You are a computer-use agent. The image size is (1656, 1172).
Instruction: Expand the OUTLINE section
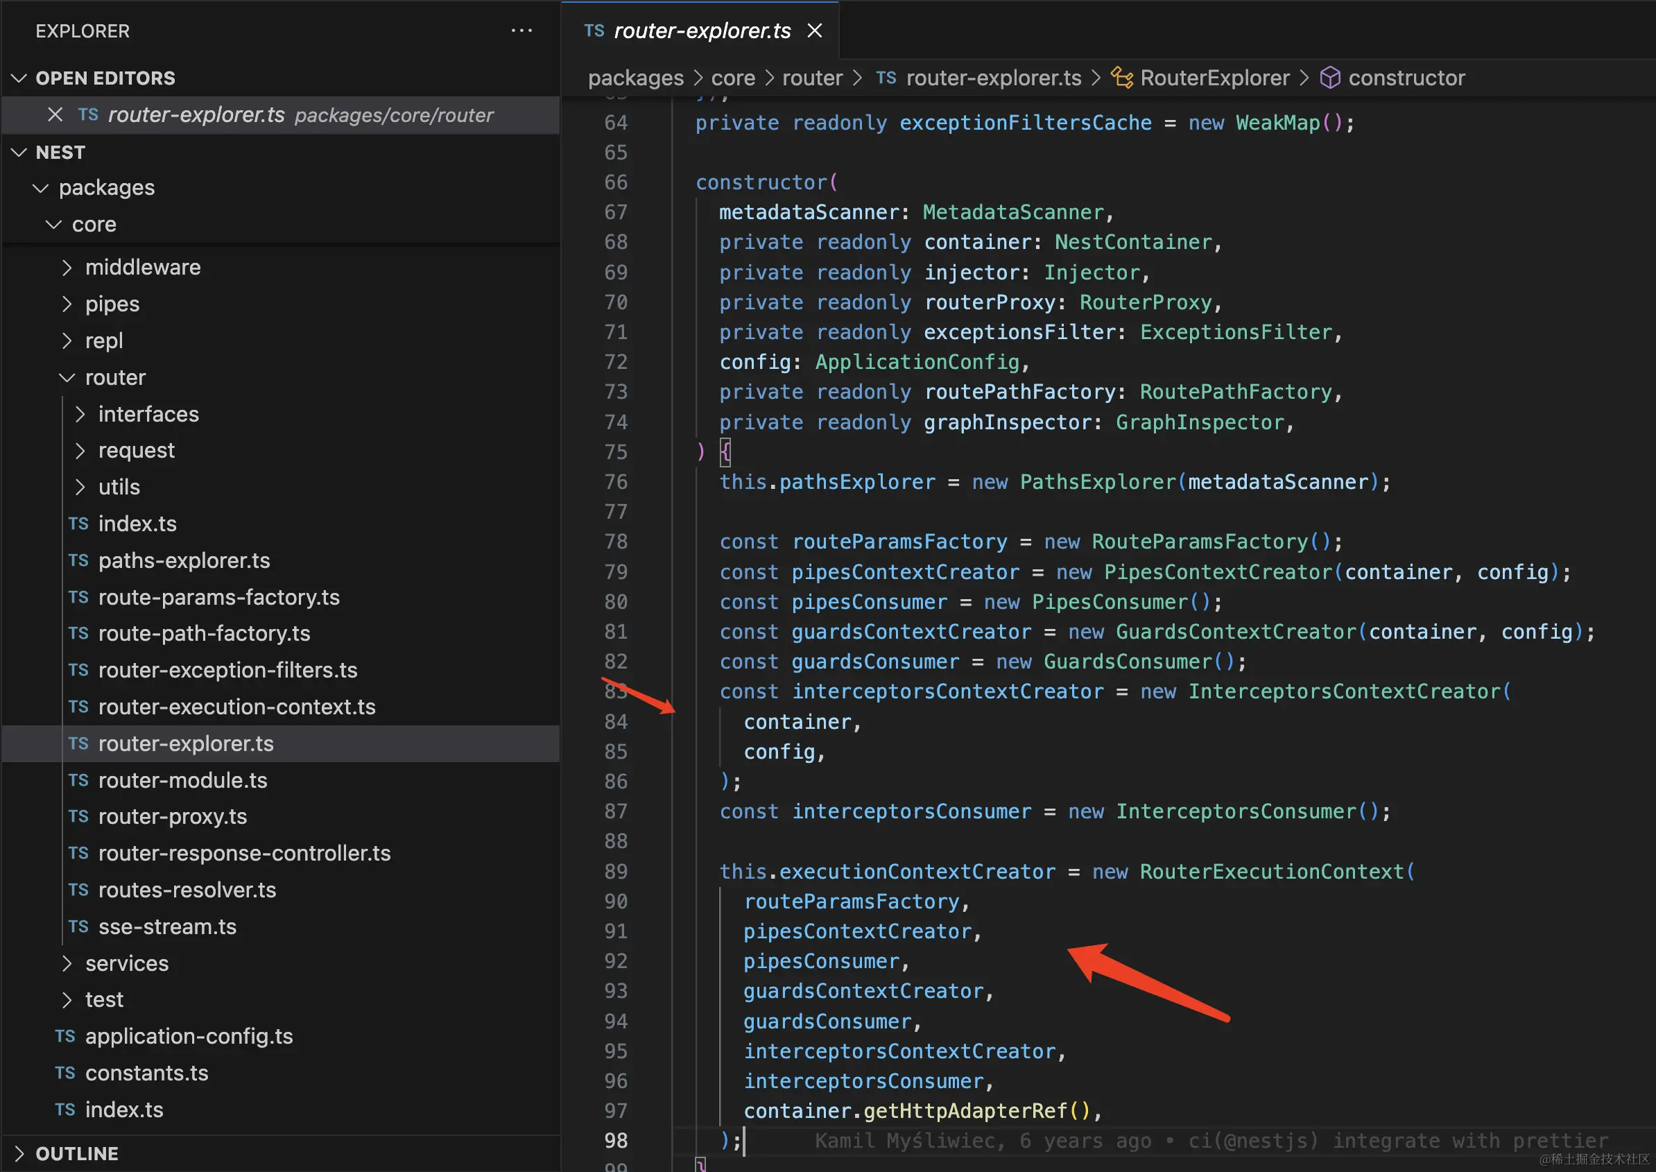pos(19,1153)
